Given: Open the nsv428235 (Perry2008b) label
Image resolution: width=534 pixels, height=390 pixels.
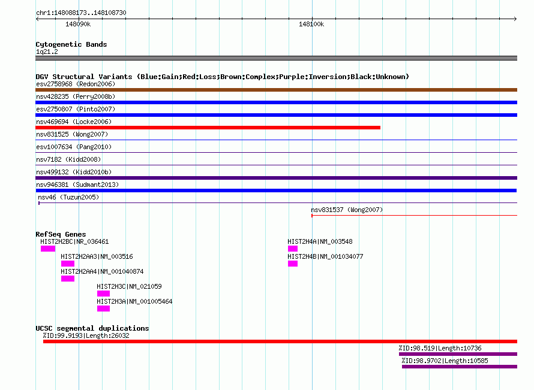Looking at the screenshot, I should pyautogui.click(x=76, y=96).
